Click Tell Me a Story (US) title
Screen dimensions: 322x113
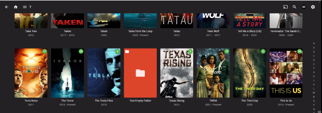(250, 31)
